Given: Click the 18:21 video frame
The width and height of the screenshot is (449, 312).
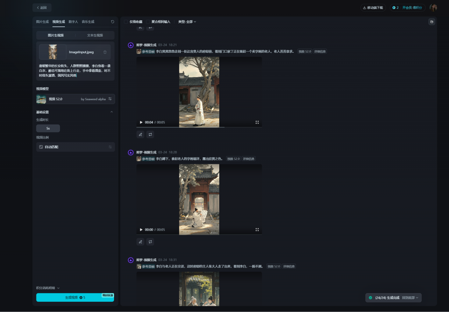Looking at the screenshot, I should pyautogui.click(x=199, y=92).
